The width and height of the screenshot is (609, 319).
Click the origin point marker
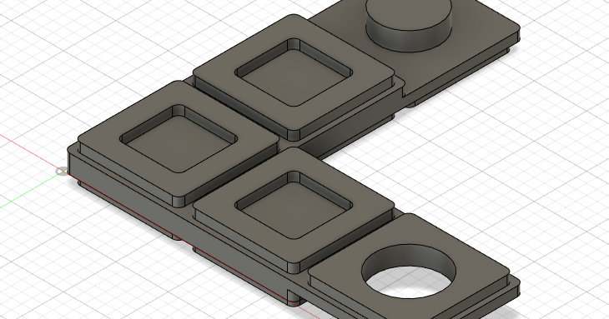click(62, 172)
